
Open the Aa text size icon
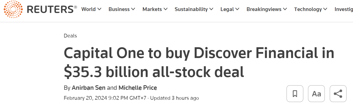click(x=317, y=94)
